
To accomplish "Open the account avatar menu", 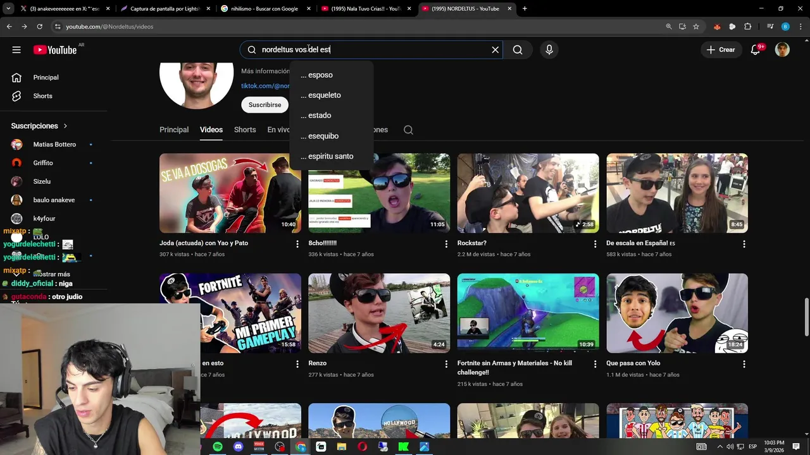I will [x=783, y=50].
